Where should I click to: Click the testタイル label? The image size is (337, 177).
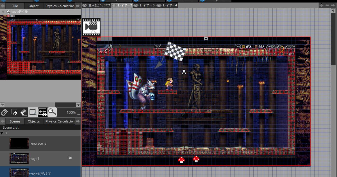coord(19,12)
